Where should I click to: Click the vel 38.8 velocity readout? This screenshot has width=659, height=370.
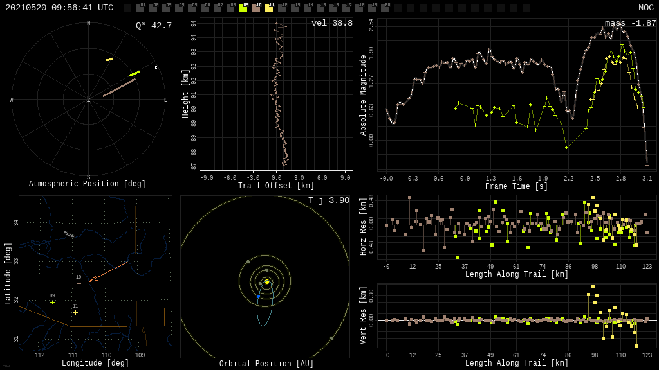coord(331,23)
